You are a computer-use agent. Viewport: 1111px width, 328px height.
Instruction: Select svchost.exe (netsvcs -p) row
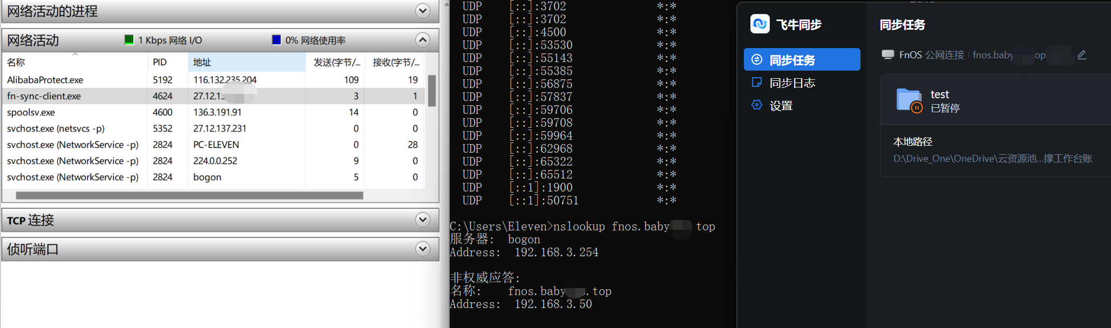pyautogui.click(x=214, y=128)
